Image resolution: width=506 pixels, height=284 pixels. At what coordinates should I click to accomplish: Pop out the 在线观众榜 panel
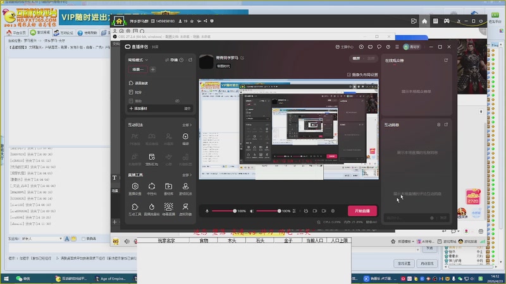click(x=446, y=60)
